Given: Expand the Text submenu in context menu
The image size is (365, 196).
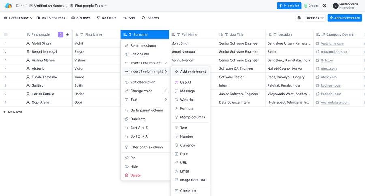Looking at the screenshot, I should tap(146, 100).
